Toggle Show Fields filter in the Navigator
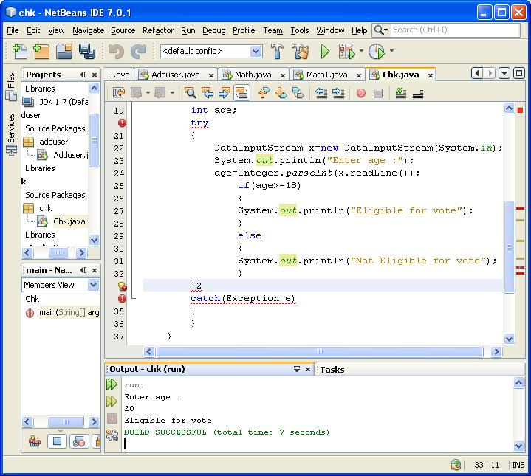531x476 pixels. [x=57, y=441]
